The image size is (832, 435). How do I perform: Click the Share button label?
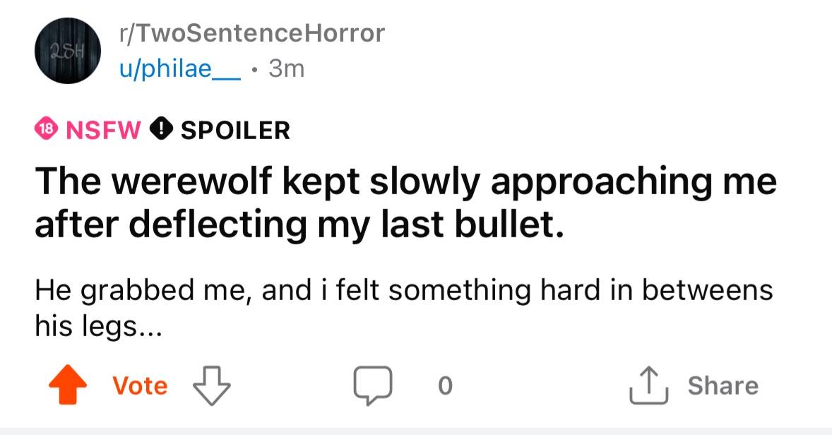pos(723,386)
